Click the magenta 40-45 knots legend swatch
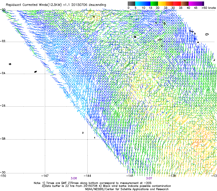Screen dimensions: 217x191 pyautogui.click(x=192, y=4)
